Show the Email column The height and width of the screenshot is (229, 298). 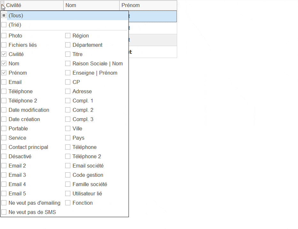pos(4,82)
